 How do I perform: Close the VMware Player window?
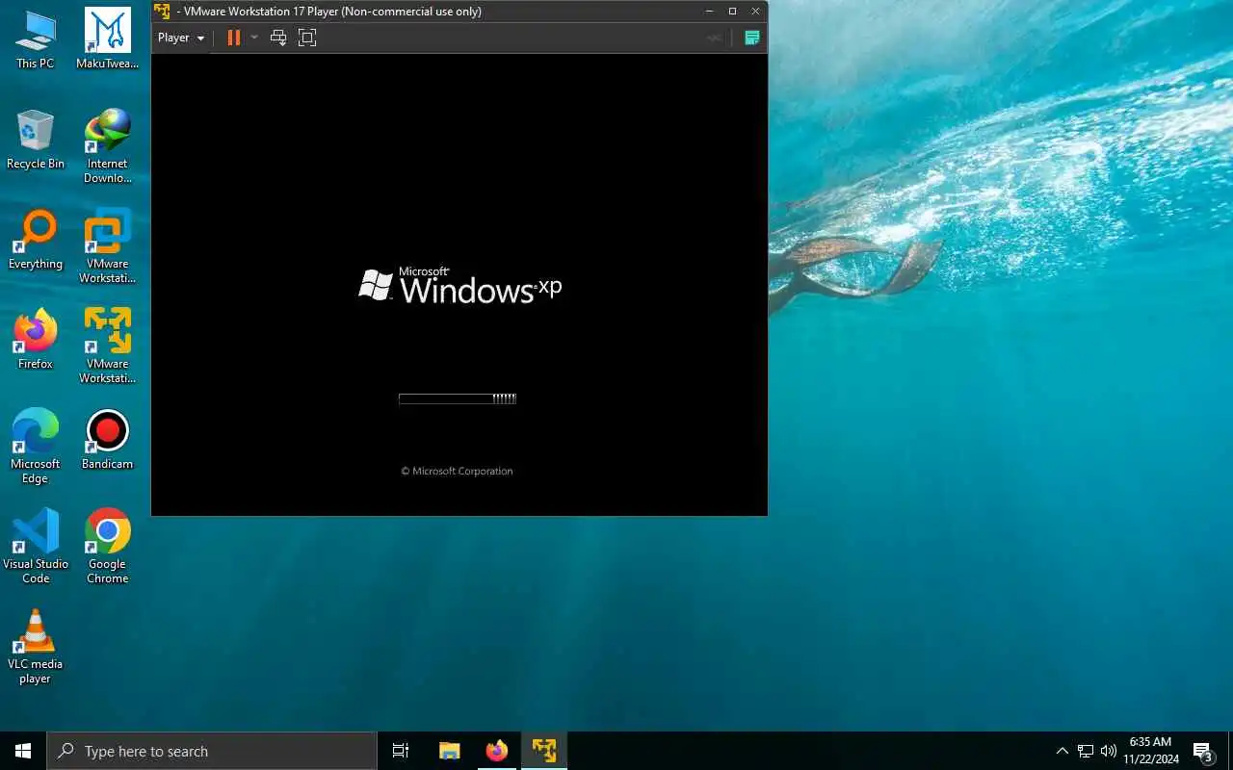(x=755, y=11)
